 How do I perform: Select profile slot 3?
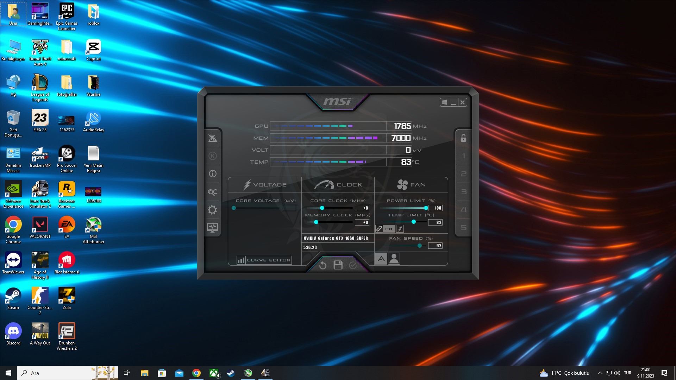point(463,192)
